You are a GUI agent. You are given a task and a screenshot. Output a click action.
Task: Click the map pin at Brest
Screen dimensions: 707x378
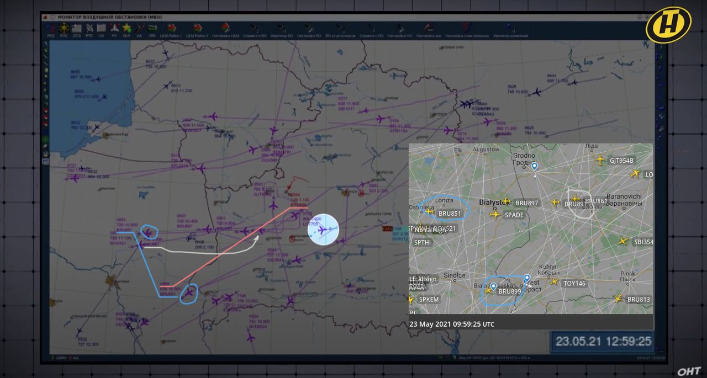point(527,279)
